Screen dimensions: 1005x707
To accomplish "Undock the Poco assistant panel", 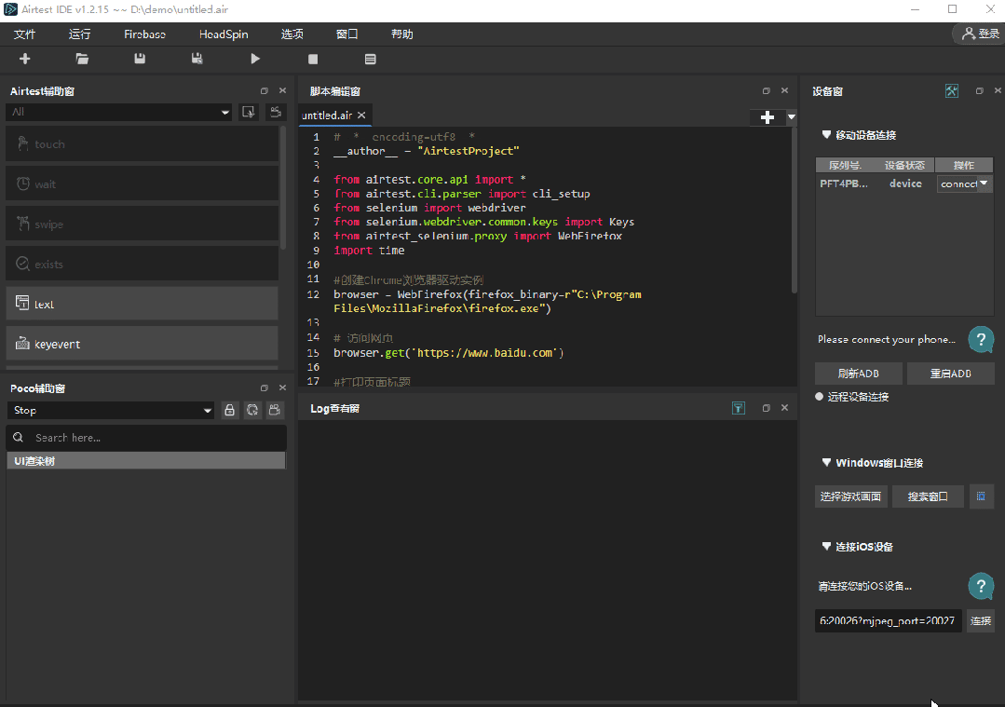I will 265,387.
